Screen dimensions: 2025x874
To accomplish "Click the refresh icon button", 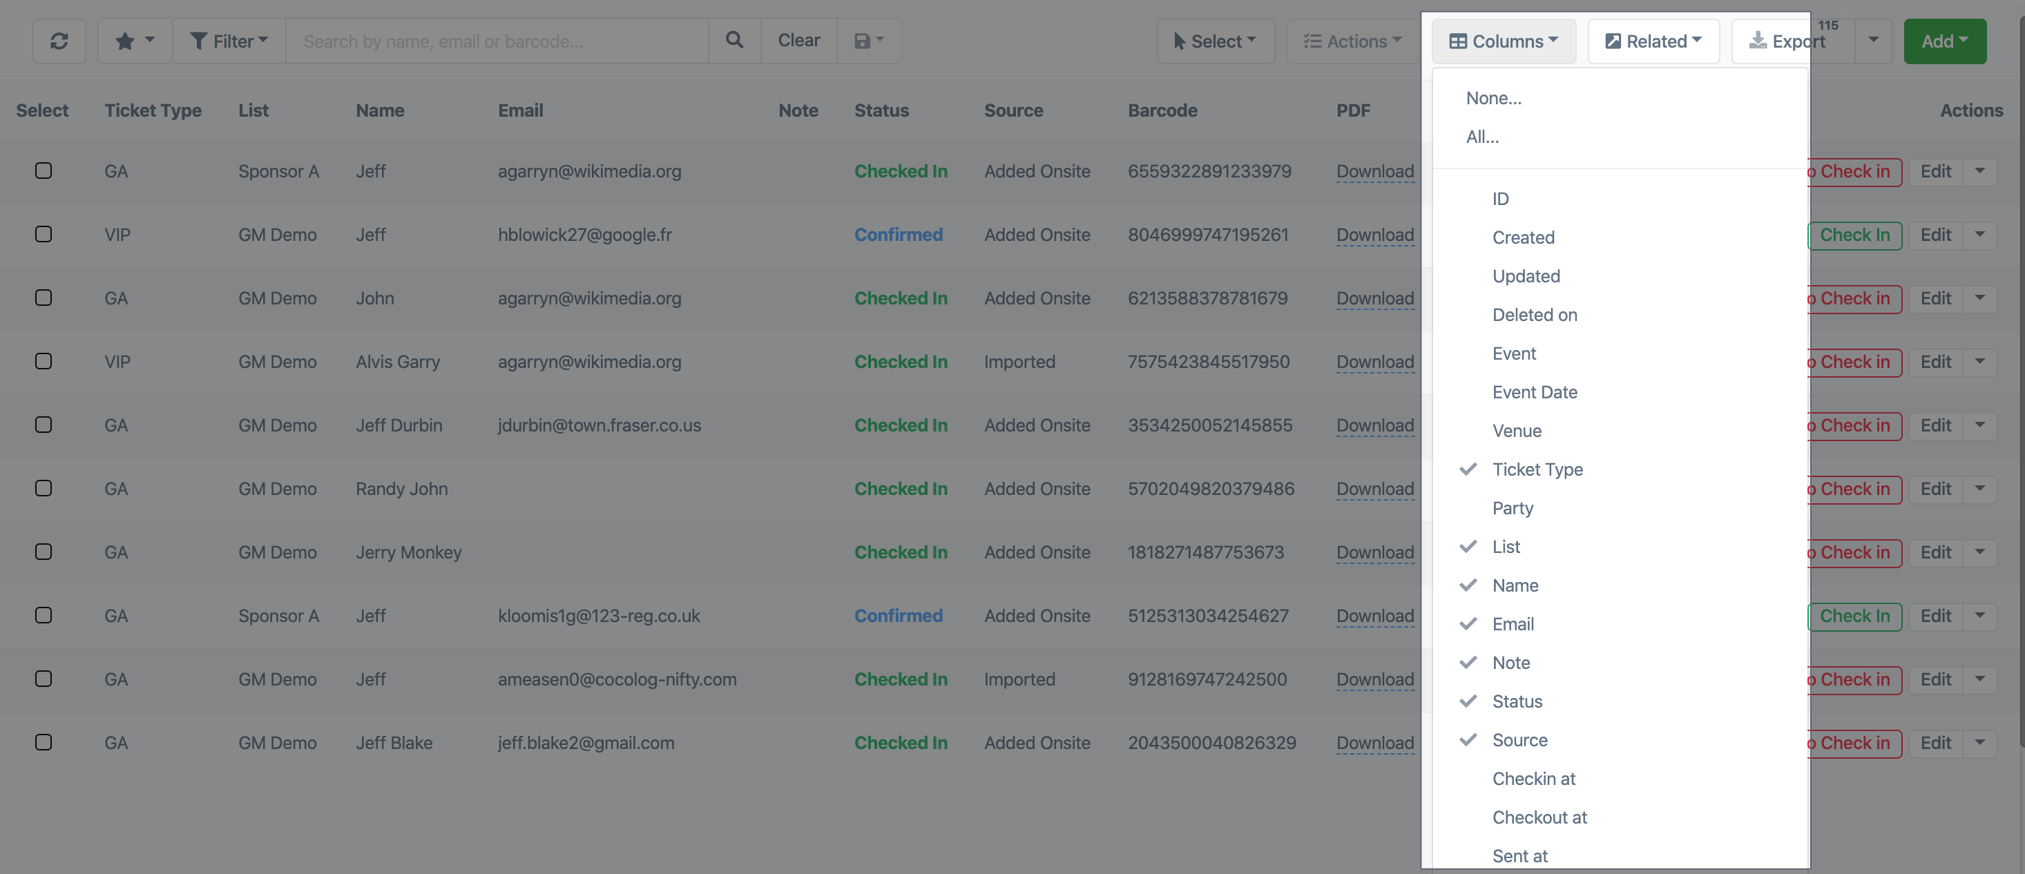I will pos(59,41).
